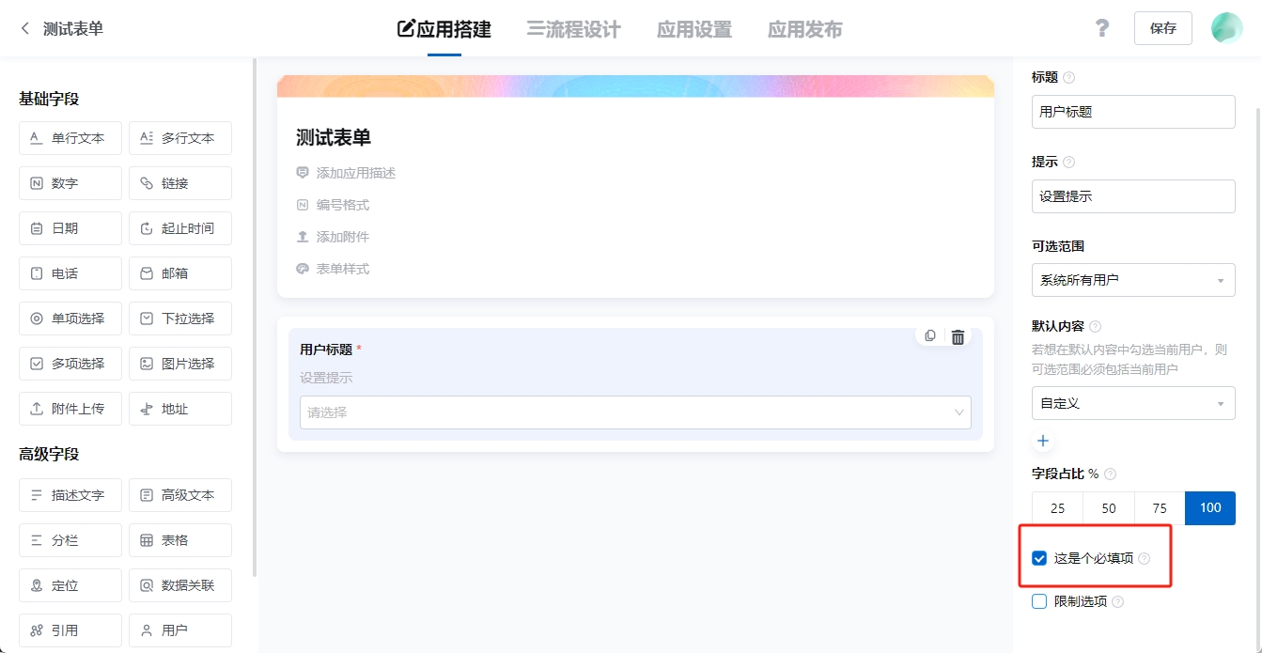Select the 表格 advanced field

[x=179, y=539]
